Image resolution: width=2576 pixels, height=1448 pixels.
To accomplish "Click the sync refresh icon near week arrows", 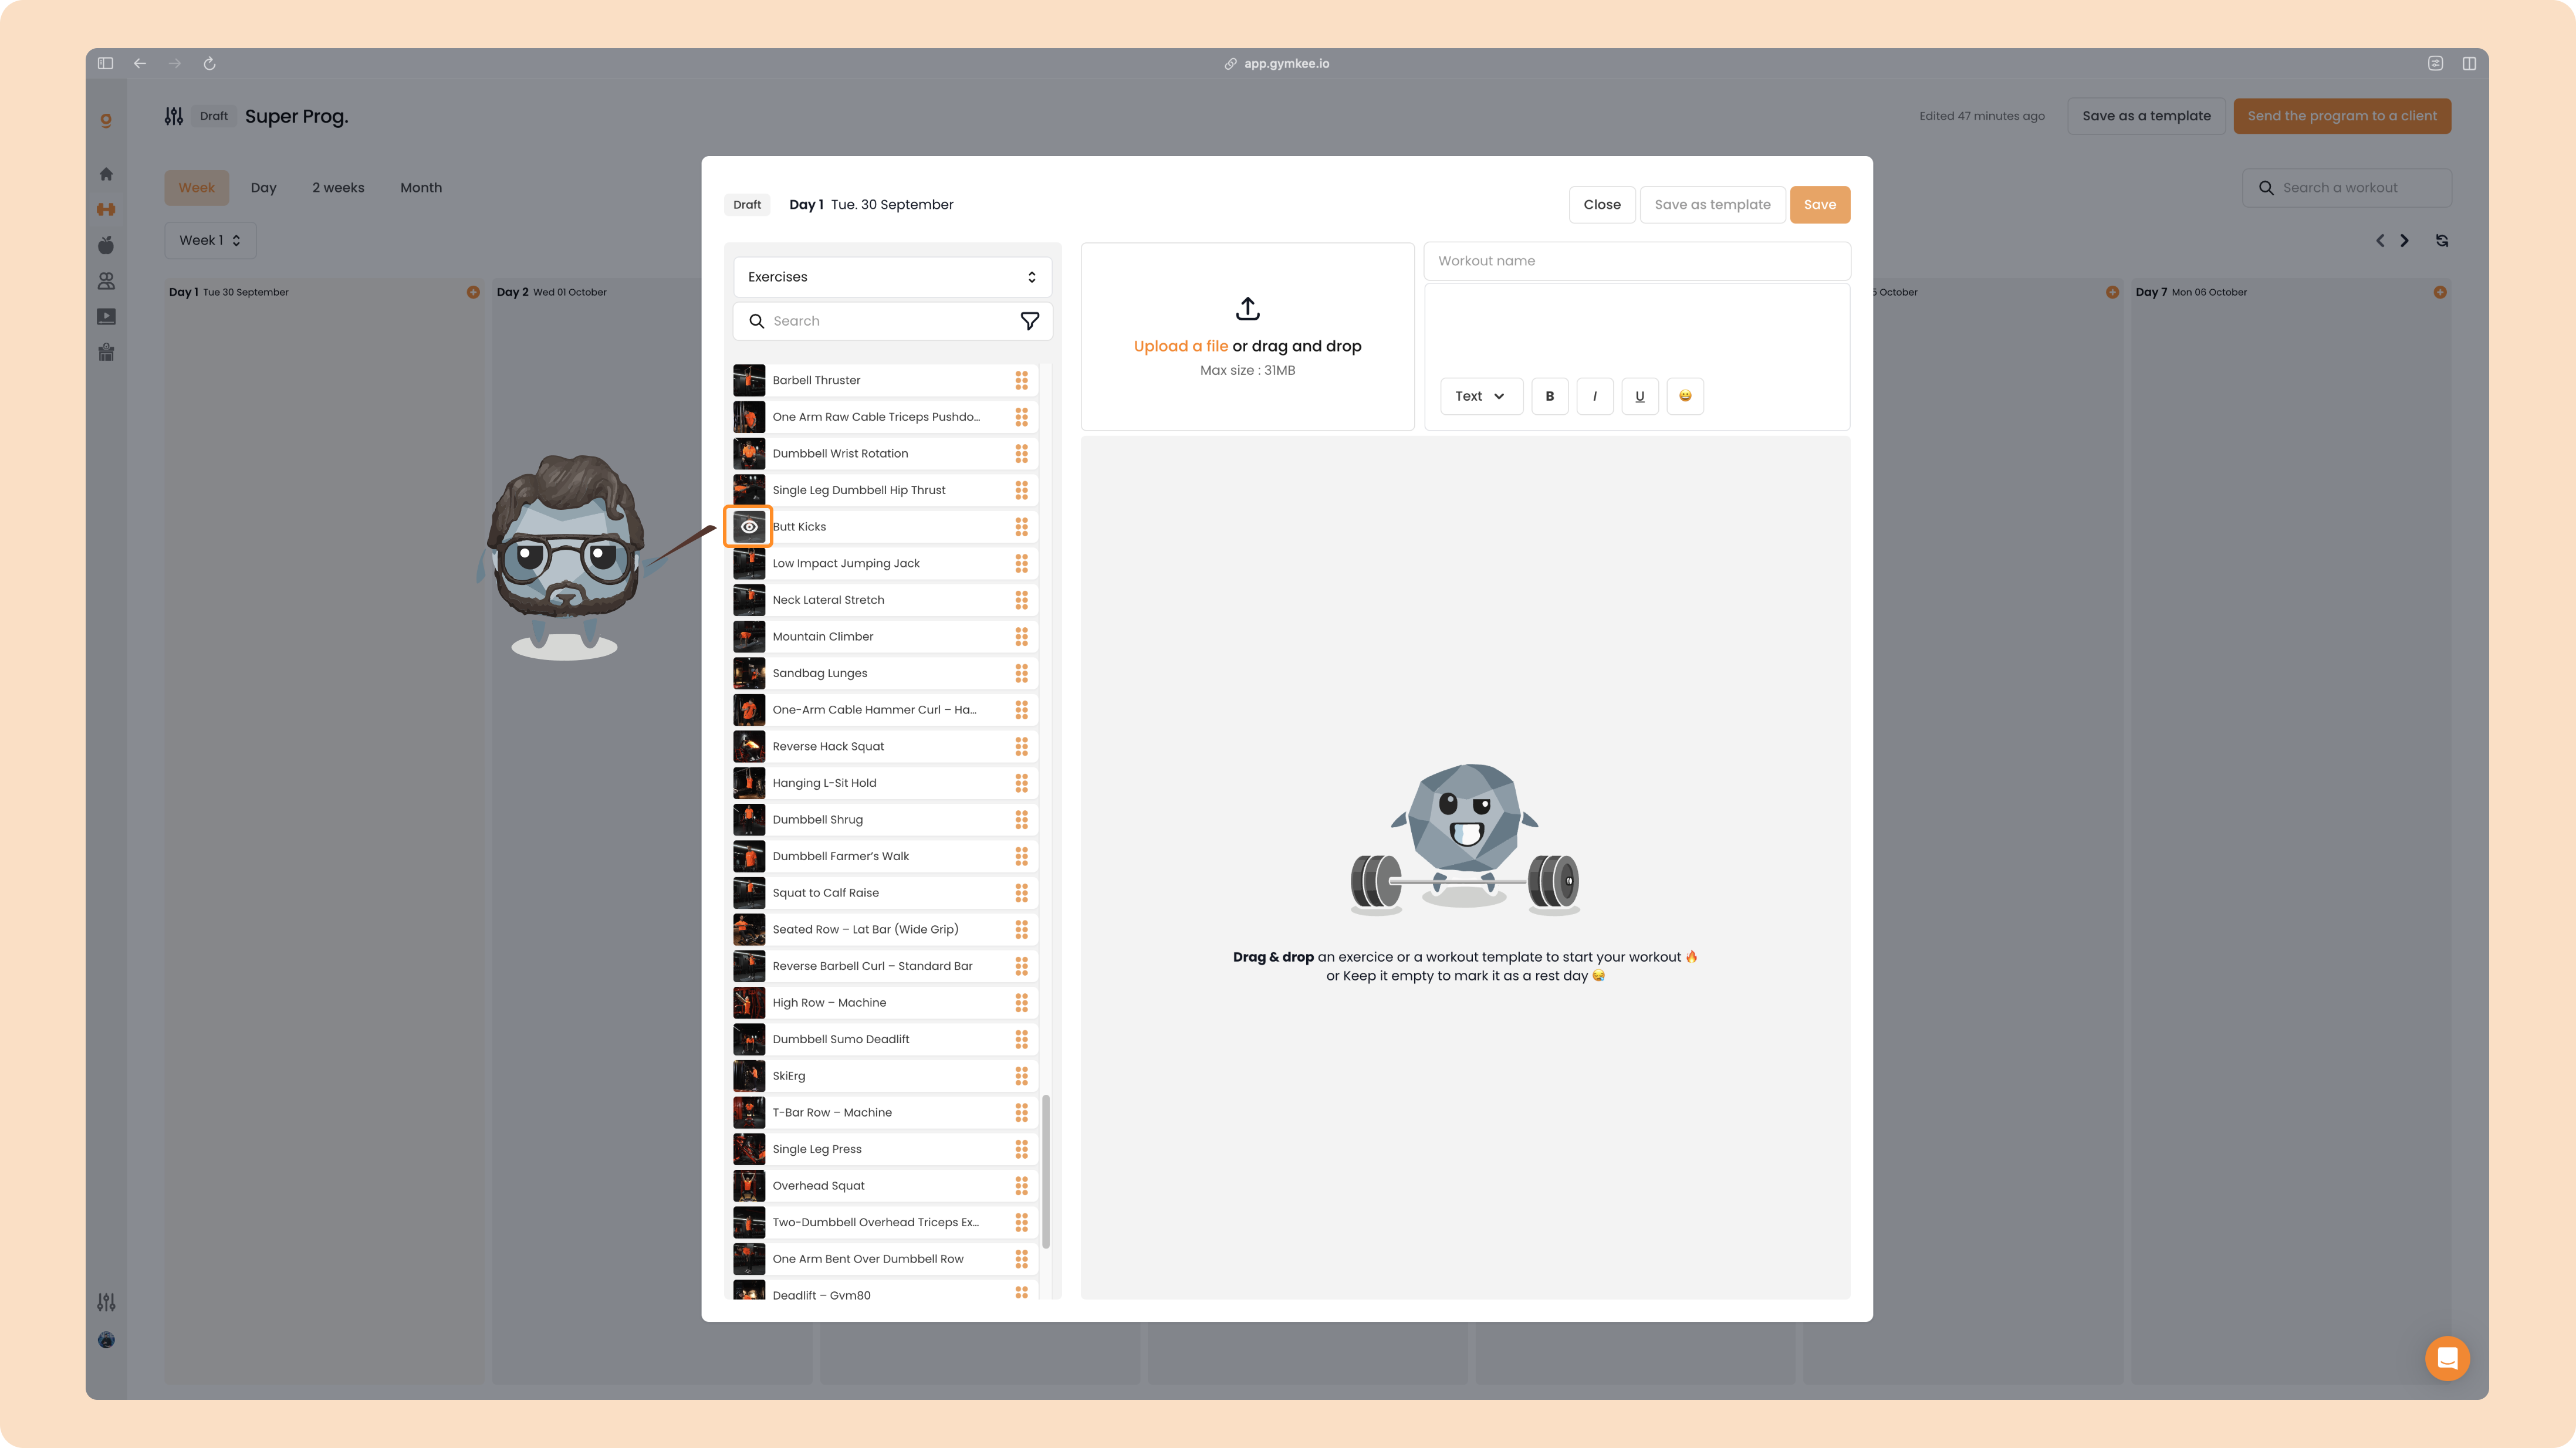I will (x=2442, y=240).
